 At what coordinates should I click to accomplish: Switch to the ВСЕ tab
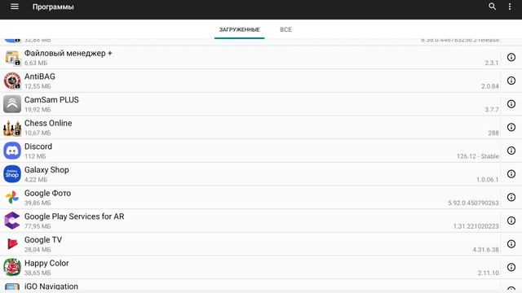click(x=285, y=29)
